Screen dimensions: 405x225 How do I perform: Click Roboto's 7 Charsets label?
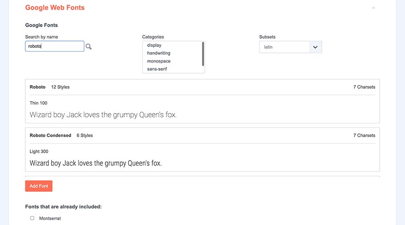[364, 87]
